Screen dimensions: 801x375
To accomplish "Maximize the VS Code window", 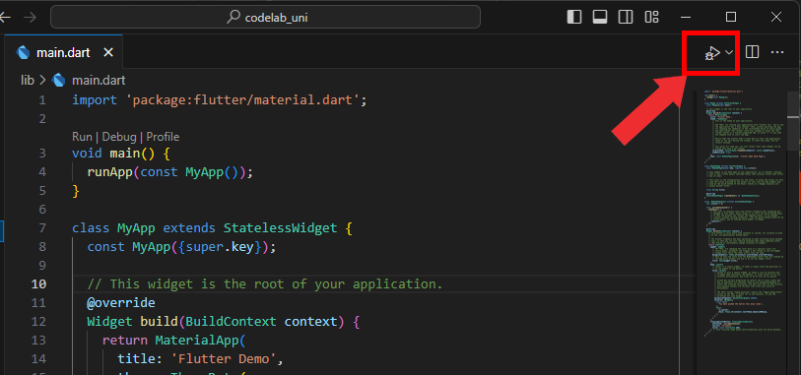I will [x=731, y=17].
